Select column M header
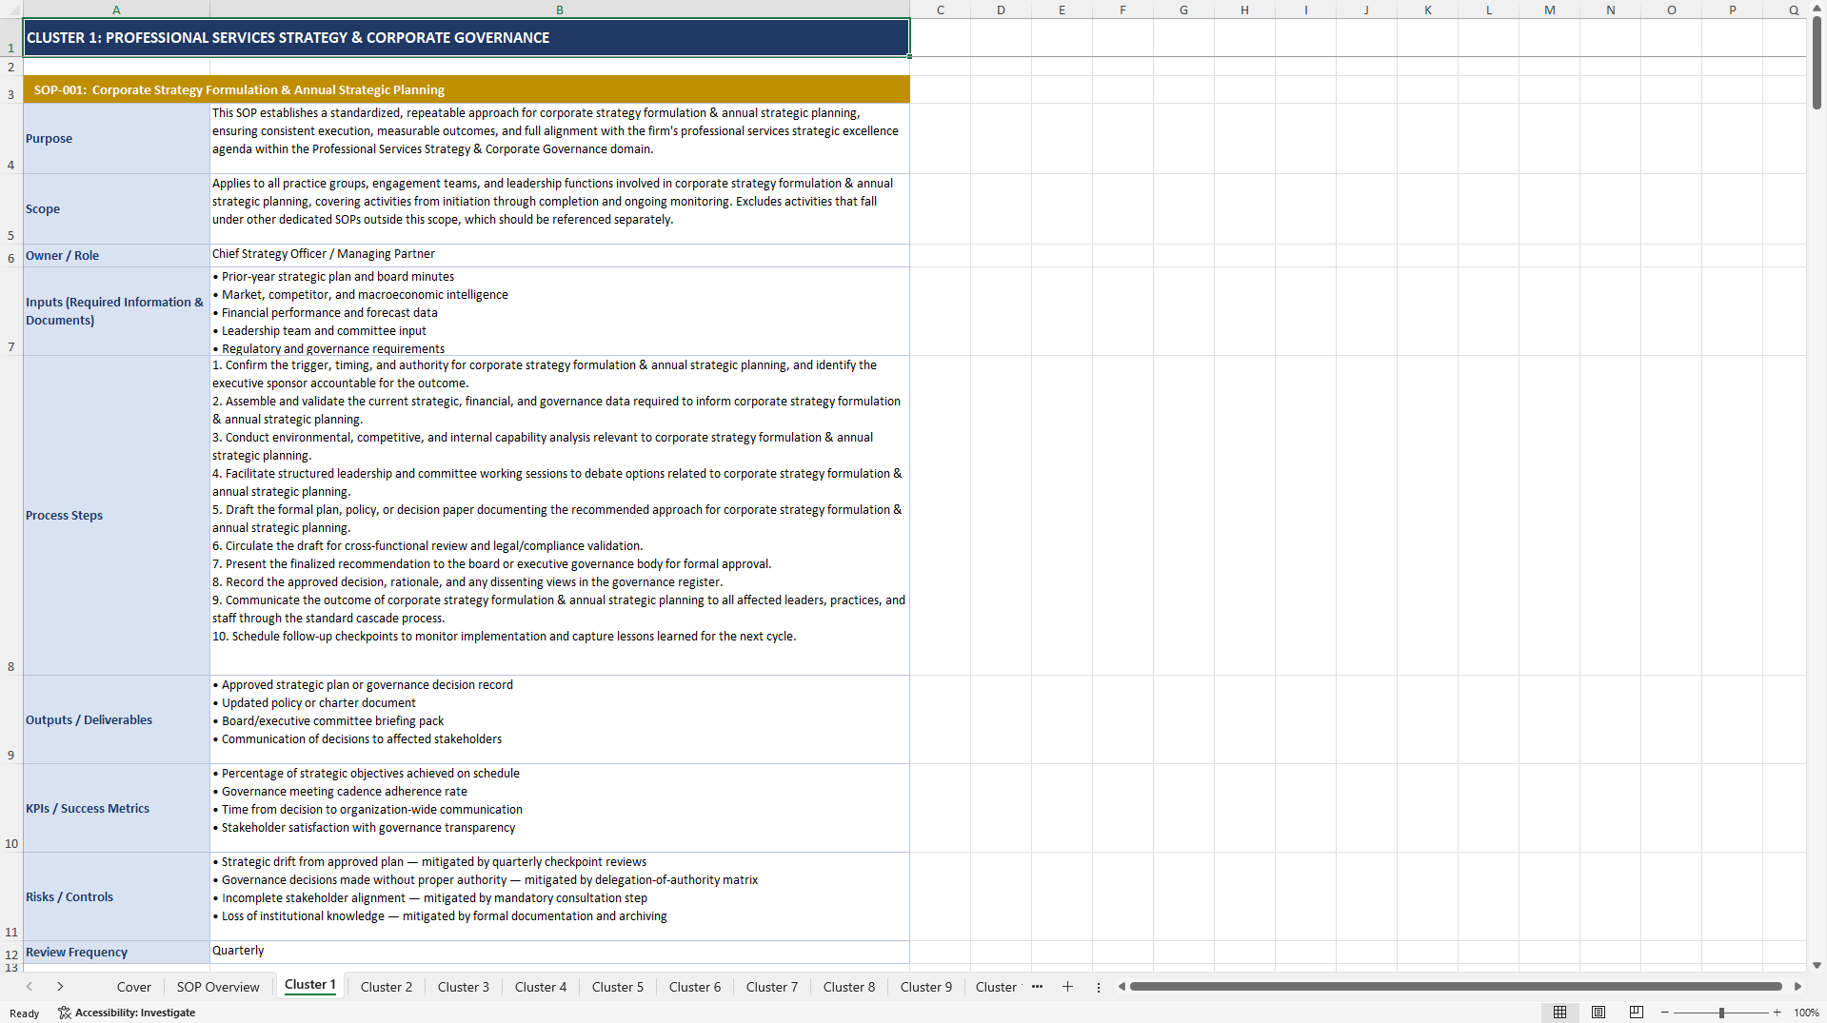1827x1023 pixels. click(1550, 10)
